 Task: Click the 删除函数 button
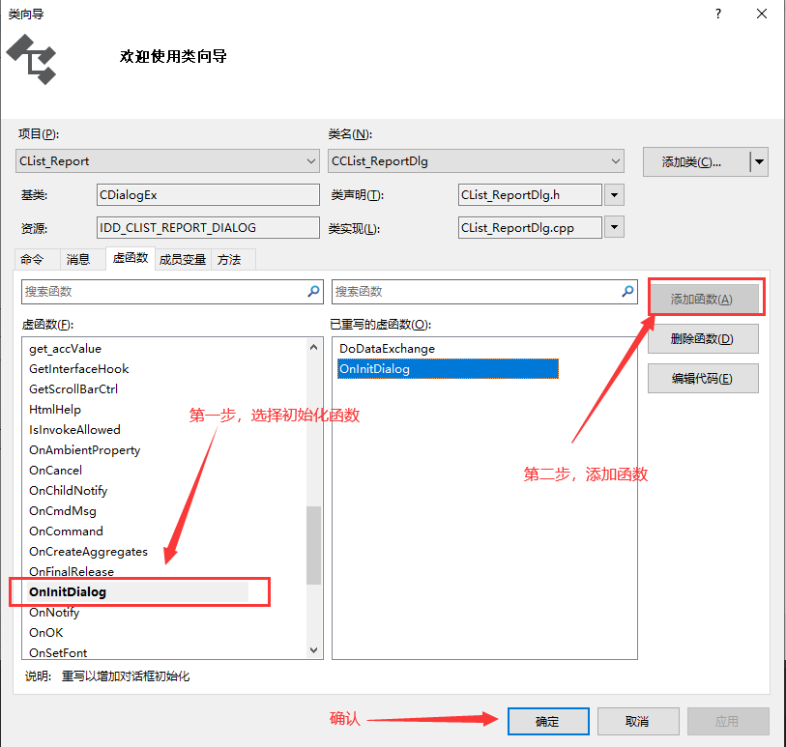click(x=703, y=338)
